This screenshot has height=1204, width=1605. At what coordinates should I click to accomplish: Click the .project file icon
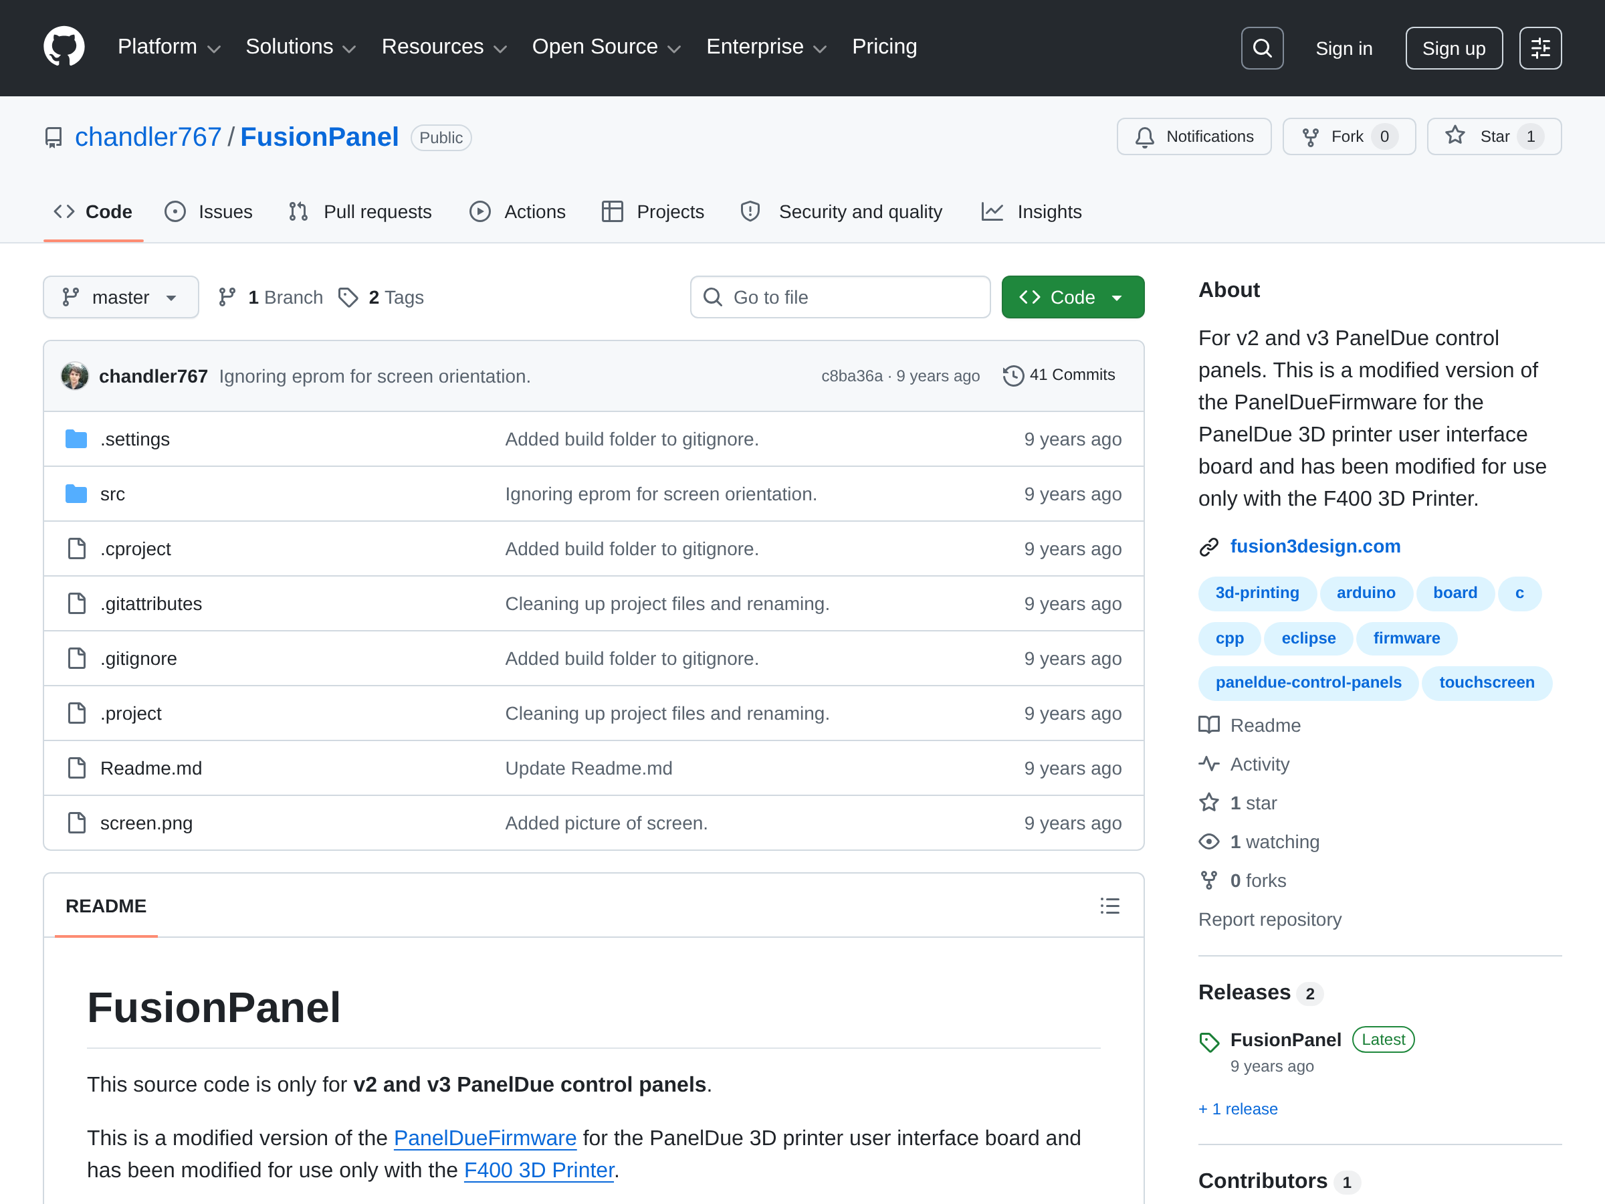pos(76,714)
